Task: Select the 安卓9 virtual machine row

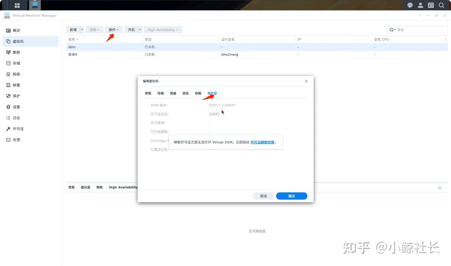Action: coord(73,54)
